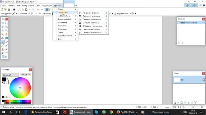Open the пикс units dropdown
Viewport: 206px width, 115px height.
pyautogui.click(x=168, y=107)
